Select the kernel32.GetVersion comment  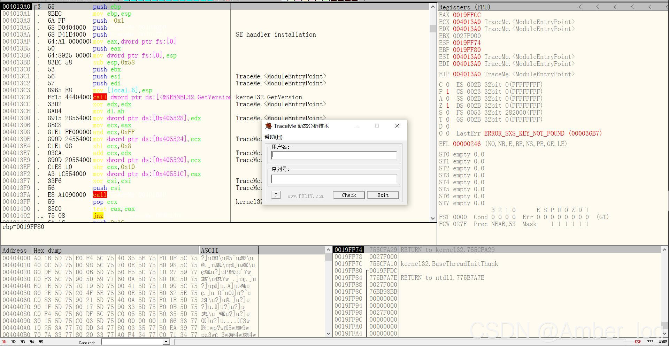click(269, 97)
